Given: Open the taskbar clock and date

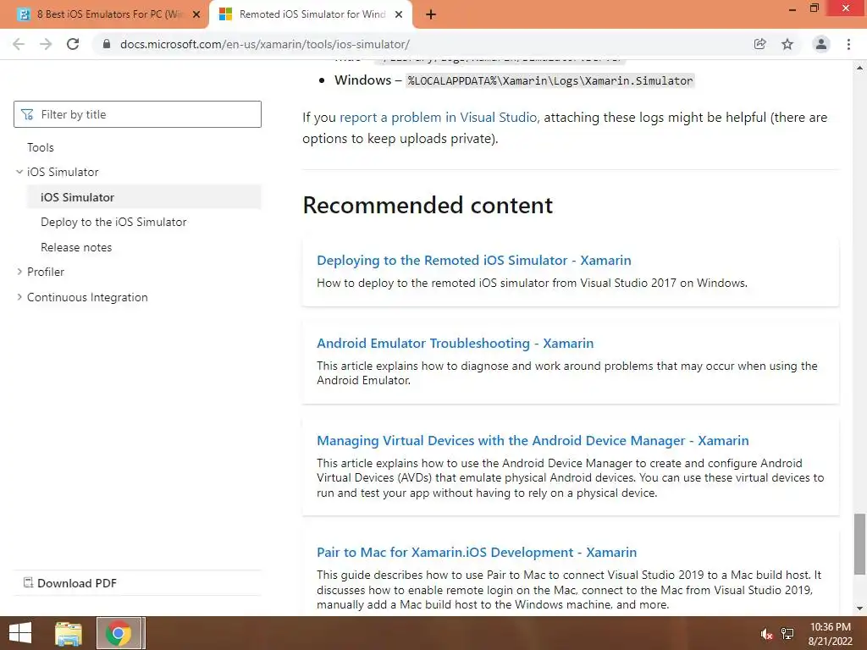Looking at the screenshot, I should [x=831, y=634].
